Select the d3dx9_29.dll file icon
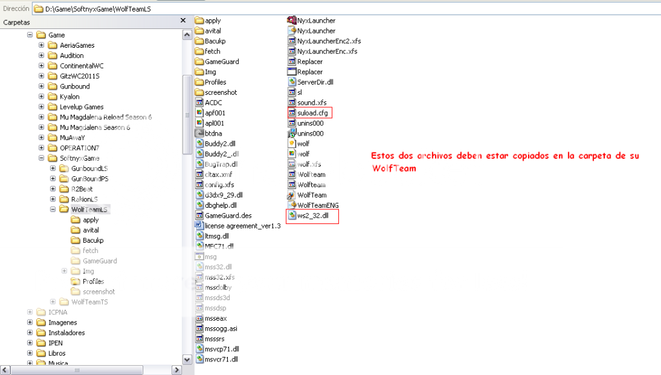This screenshot has height=375, width=661. 199,195
